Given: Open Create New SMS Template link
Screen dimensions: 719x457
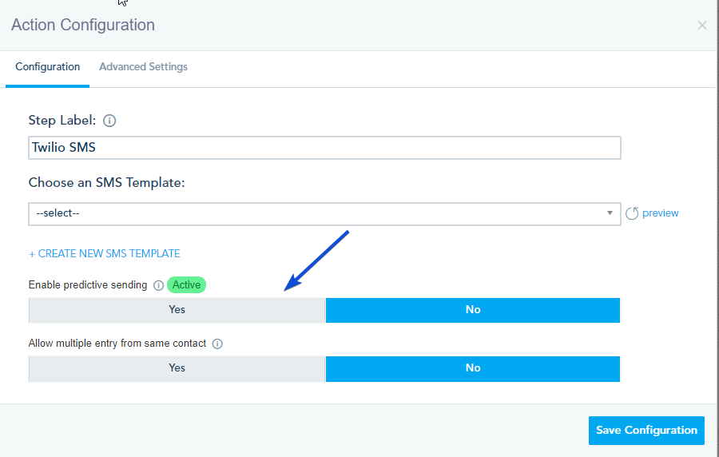Looking at the screenshot, I should (x=105, y=253).
